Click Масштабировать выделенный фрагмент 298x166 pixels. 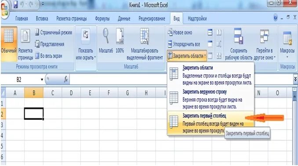click(145, 44)
